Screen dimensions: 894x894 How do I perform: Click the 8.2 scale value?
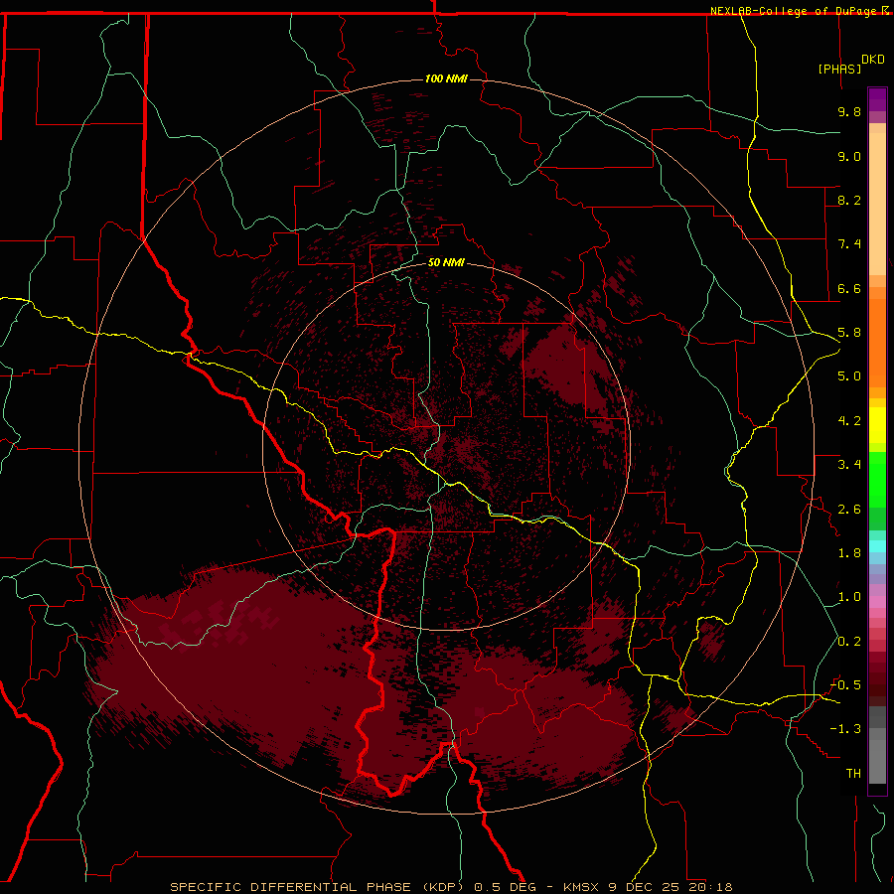[849, 200]
